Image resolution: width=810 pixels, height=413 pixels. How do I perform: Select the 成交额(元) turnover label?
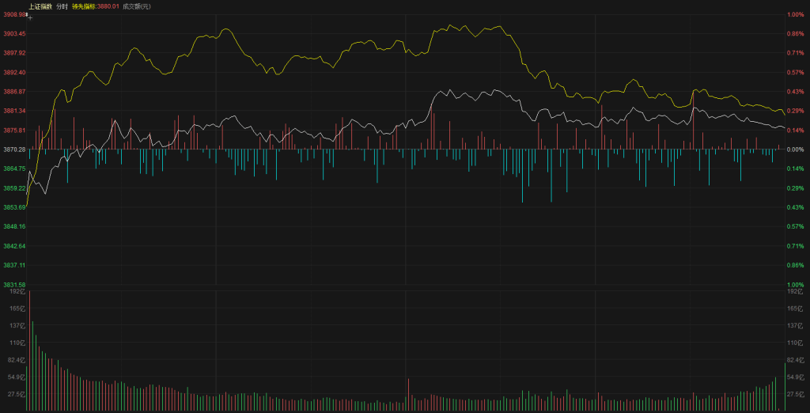pos(136,6)
